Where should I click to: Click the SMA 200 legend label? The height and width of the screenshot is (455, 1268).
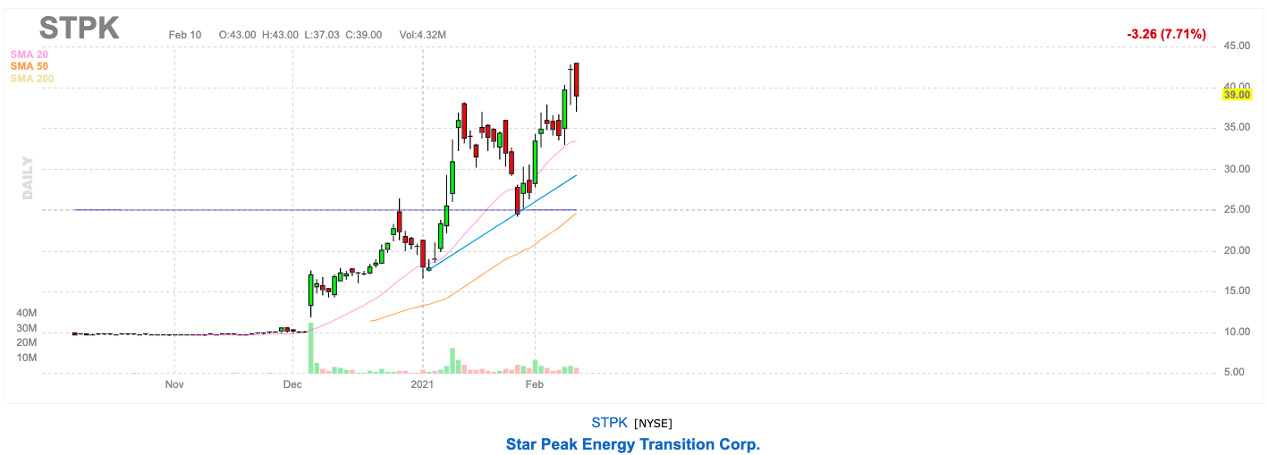coord(32,79)
